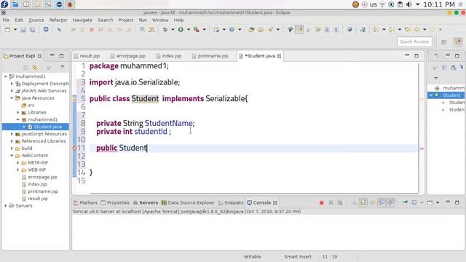Click Pin Console icon
This screenshot has height=262, width=466.
(405, 202)
